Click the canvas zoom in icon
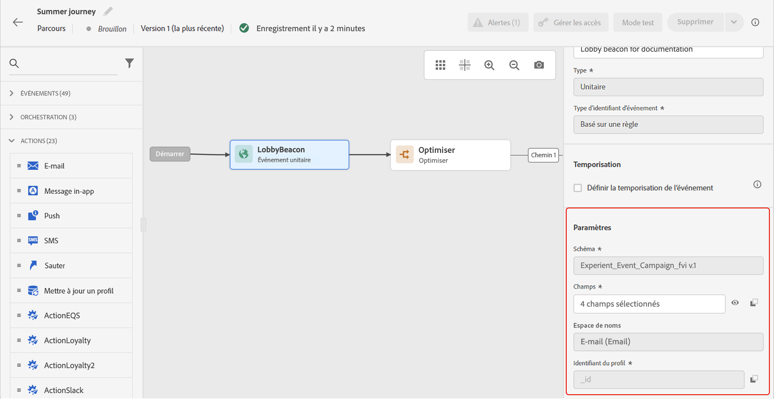Image resolution: width=774 pixels, height=399 pixels. click(x=489, y=65)
